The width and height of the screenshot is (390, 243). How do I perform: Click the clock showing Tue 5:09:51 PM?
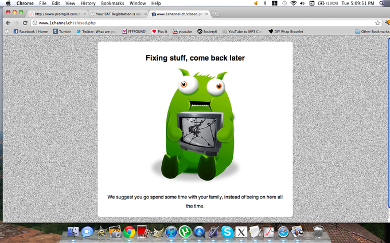tap(358, 3)
